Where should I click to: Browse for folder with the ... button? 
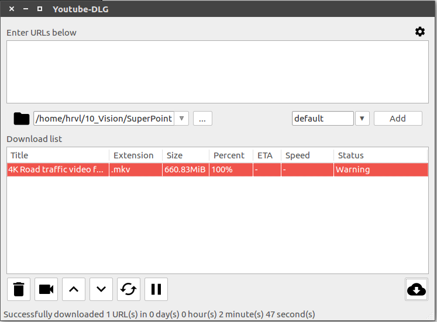click(202, 119)
